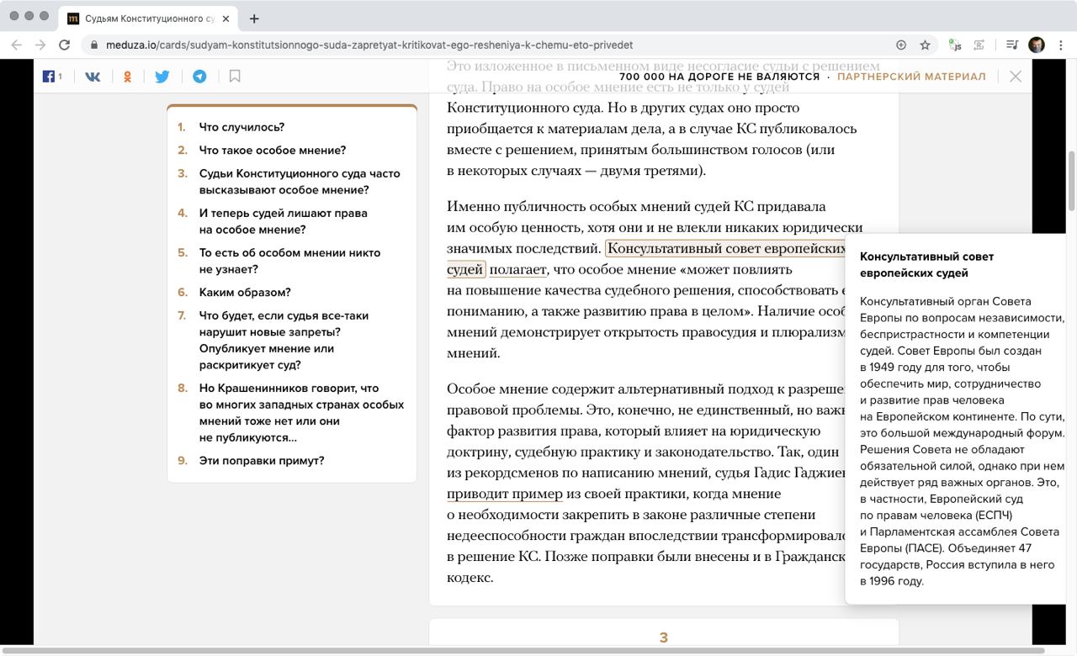This screenshot has height=656, width=1077.
Task: Open the JS extension icon
Action: coord(955,45)
